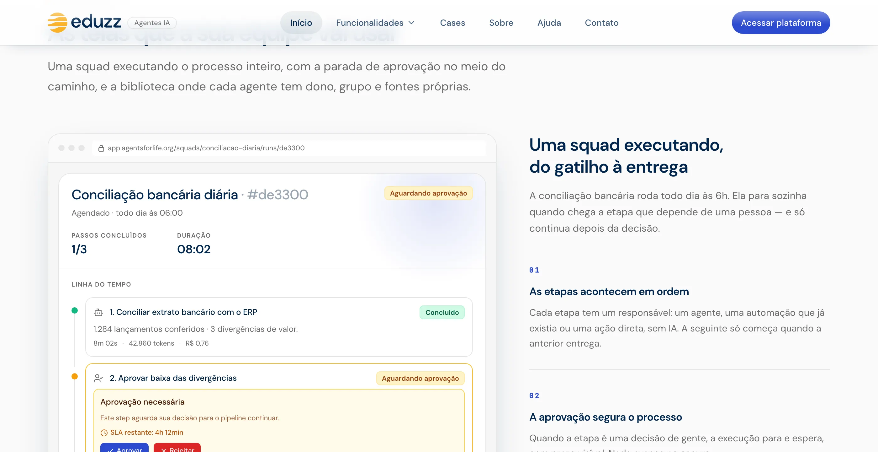
Task: Click the Aprovar button
Action: tap(124, 448)
